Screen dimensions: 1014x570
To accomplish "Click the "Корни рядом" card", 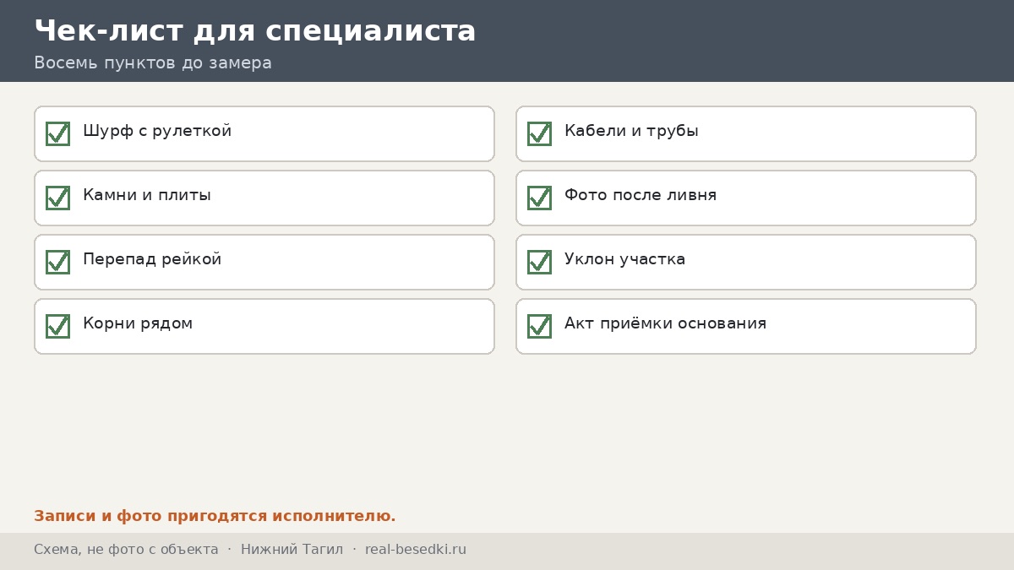I will [x=264, y=326].
